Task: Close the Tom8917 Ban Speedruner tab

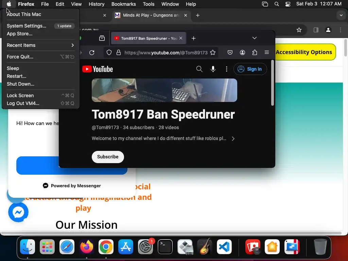Action: point(181,38)
